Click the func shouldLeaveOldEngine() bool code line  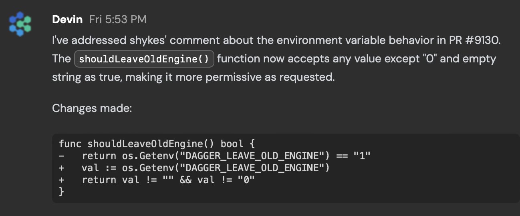[157, 144]
